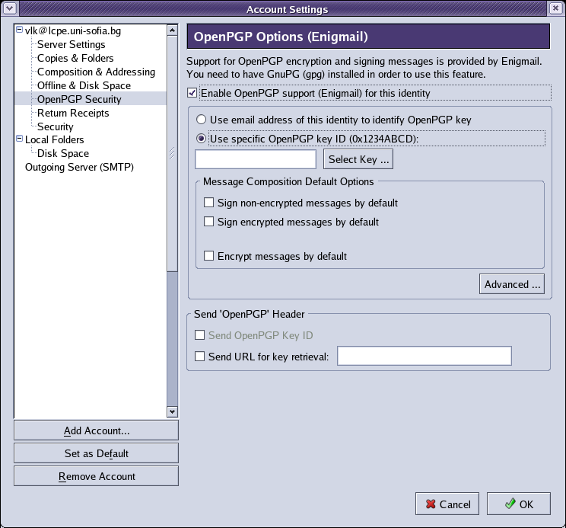Screen dimensions: 566x528
Task: Close Account Settings with title bar X
Action: pyautogui.click(x=555, y=8)
